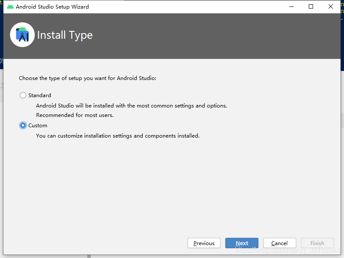Click 'Android Studio will be installed' description line
344x258 pixels.
(x=132, y=106)
